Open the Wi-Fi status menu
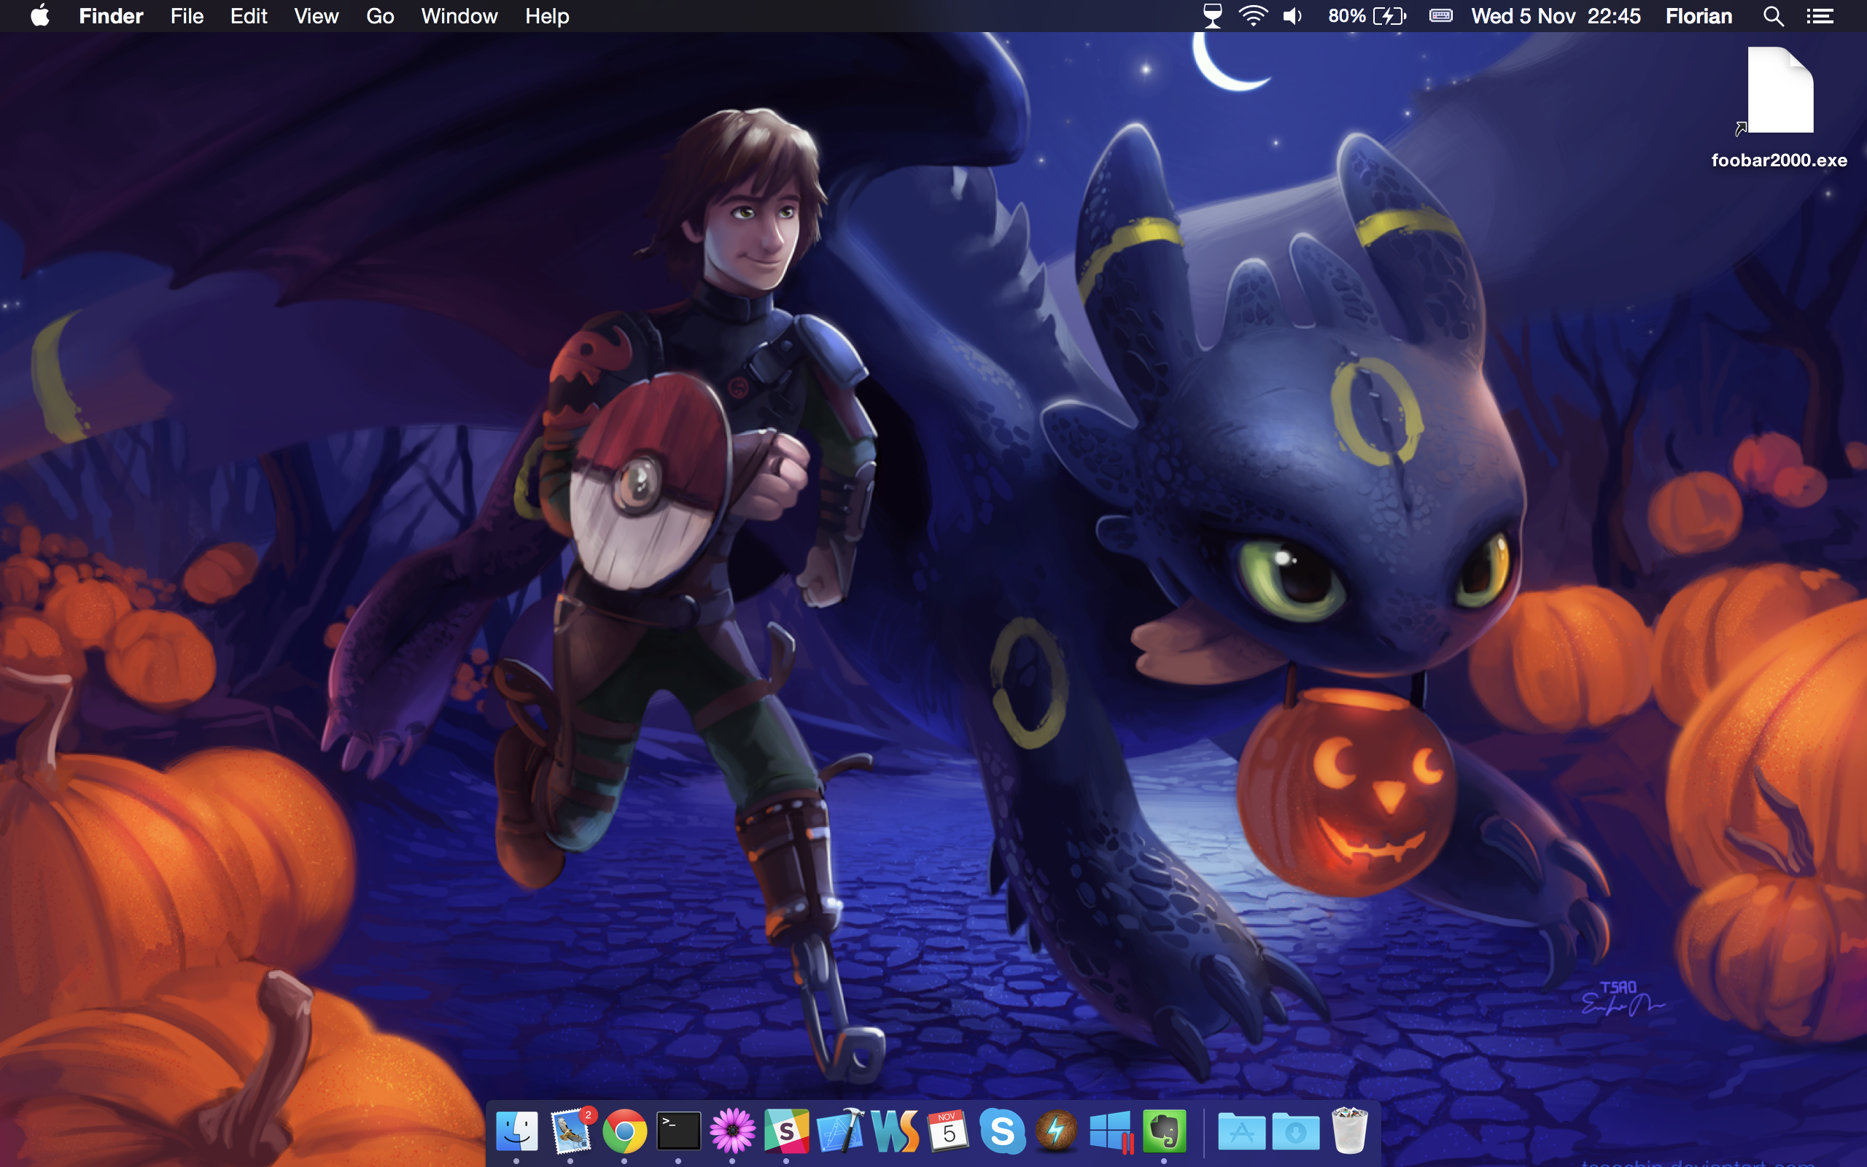 click(x=1253, y=16)
